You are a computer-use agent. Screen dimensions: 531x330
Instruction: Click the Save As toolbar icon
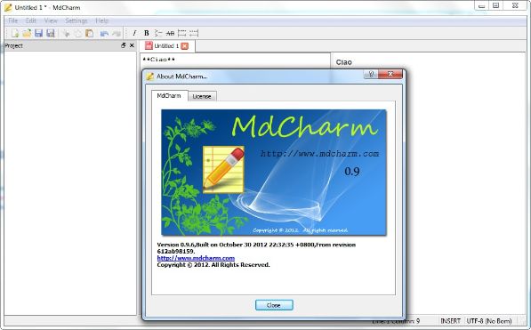[x=51, y=33]
